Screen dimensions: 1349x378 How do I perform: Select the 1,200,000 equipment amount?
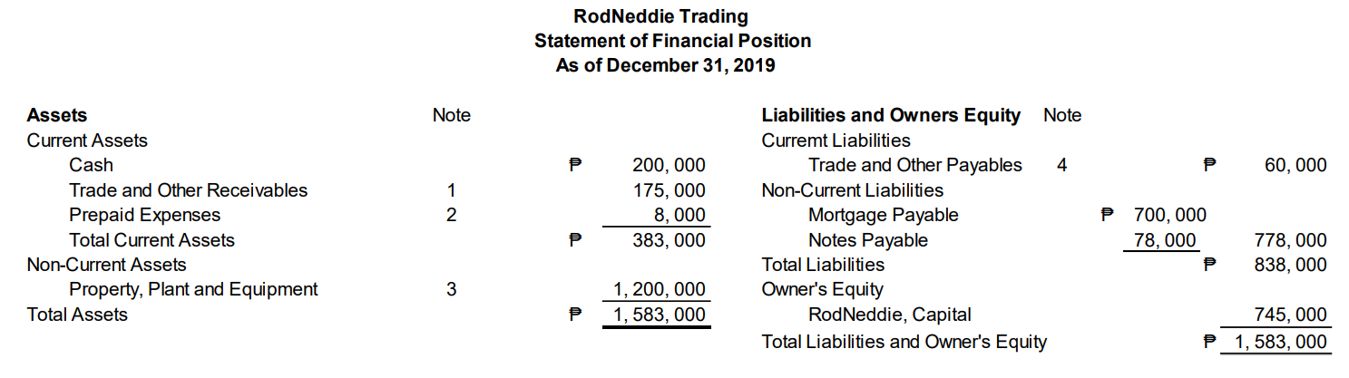point(660,290)
